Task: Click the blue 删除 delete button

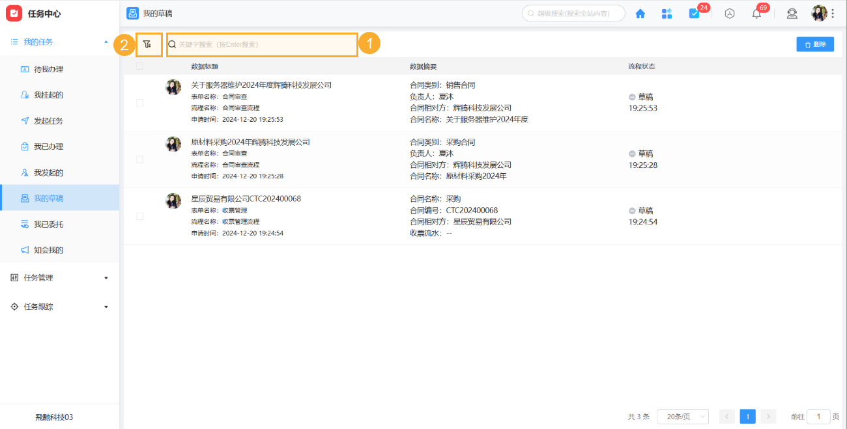Action: click(x=815, y=44)
